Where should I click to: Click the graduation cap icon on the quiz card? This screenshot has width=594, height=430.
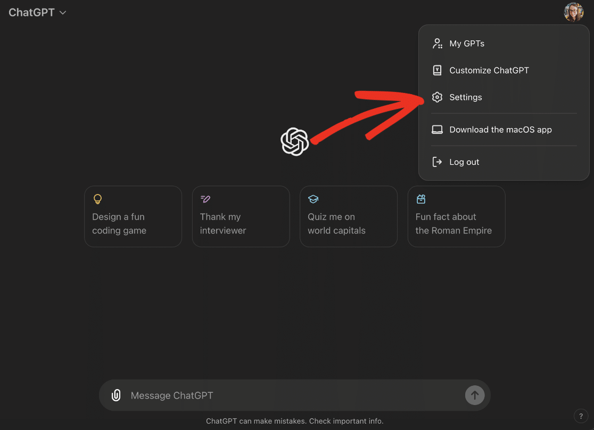(x=313, y=199)
